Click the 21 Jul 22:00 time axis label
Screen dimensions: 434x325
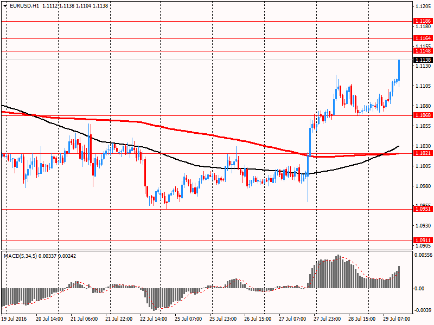(x=119, y=319)
